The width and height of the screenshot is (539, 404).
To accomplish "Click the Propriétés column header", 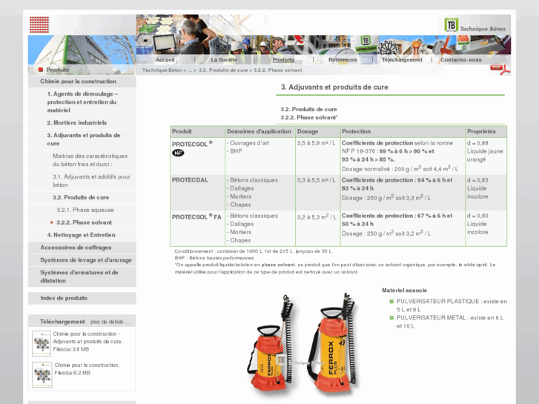I will click(x=486, y=131).
